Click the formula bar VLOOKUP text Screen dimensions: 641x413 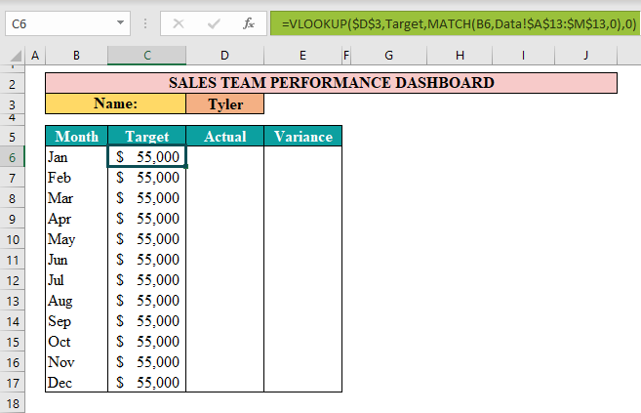459,23
